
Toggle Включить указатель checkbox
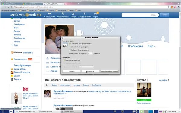tap(65, 60)
